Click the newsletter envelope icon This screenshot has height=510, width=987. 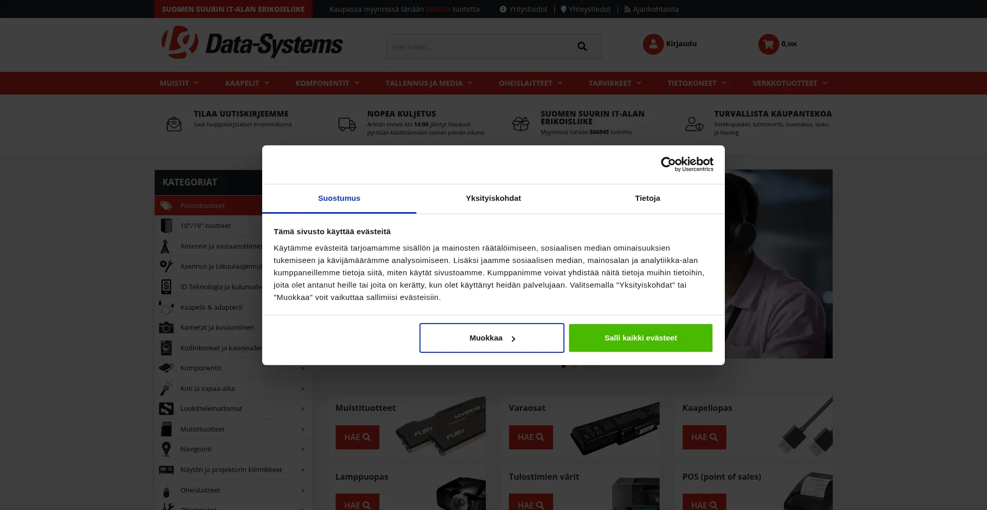[x=174, y=124]
